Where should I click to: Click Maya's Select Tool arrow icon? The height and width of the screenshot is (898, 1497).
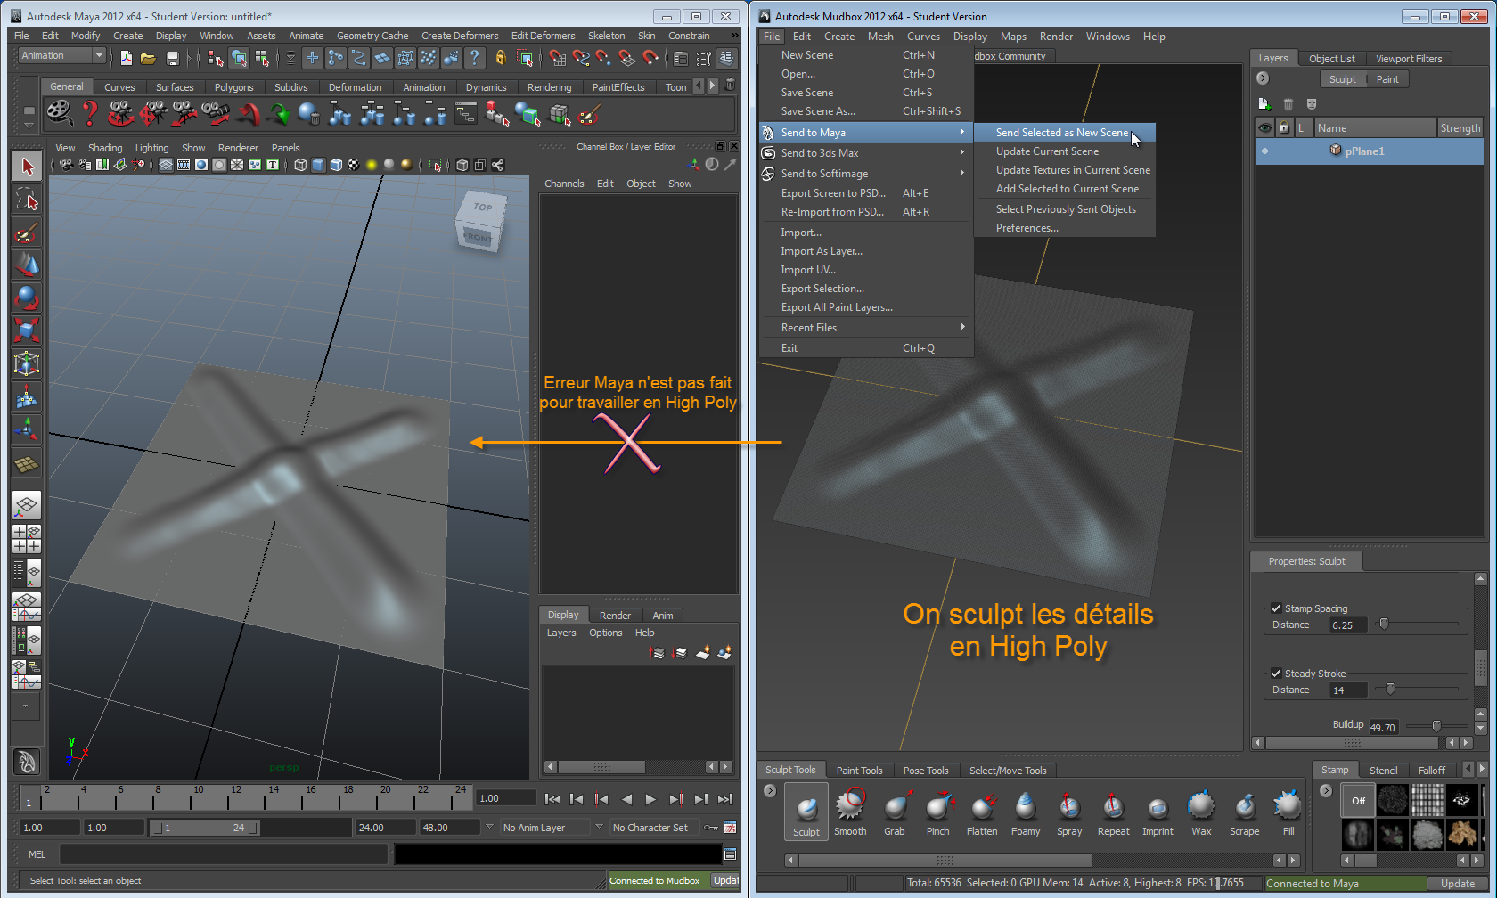pyautogui.click(x=27, y=167)
